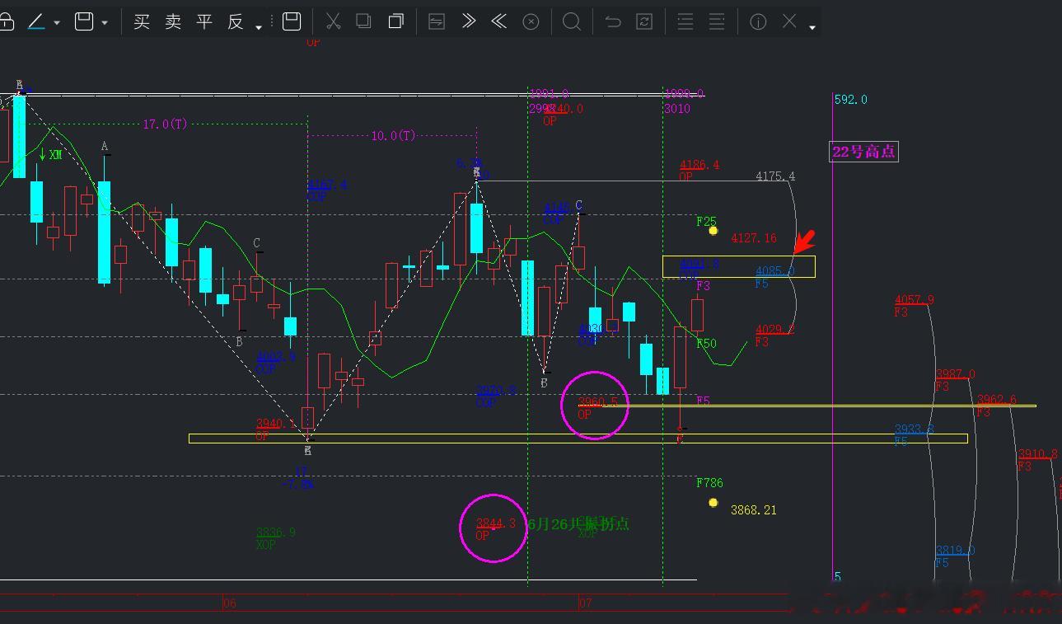Open the toolbar overflow arrow at far right
1062x624 pixels.
tap(812, 27)
